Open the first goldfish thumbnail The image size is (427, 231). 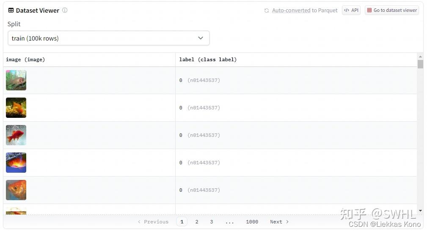pos(16,80)
